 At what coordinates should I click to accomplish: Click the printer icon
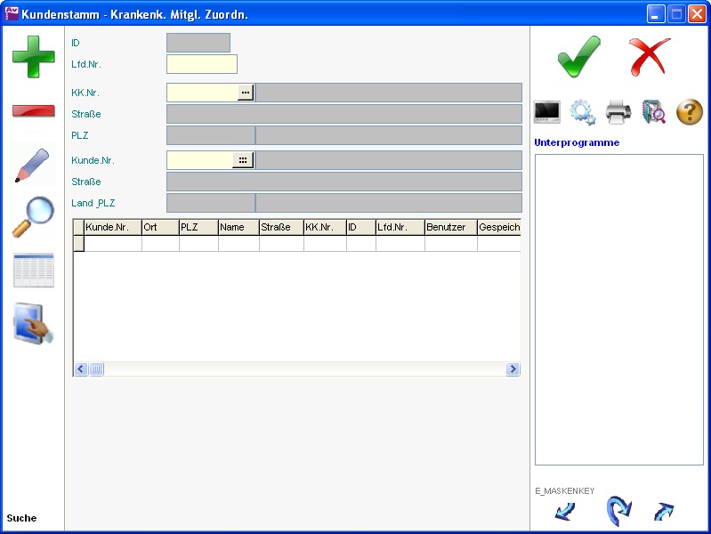click(x=618, y=112)
